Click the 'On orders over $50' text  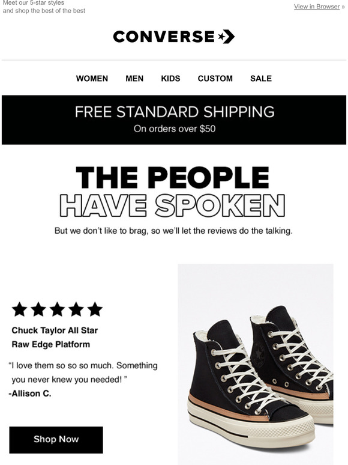(x=175, y=129)
